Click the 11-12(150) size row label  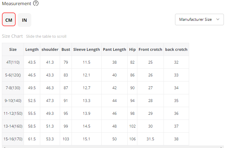click(x=13, y=113)
